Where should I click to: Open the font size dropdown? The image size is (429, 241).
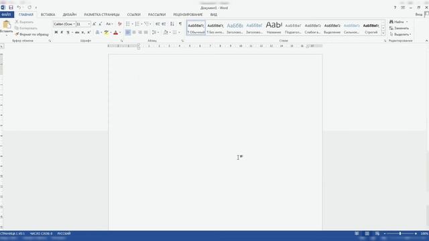88,24
